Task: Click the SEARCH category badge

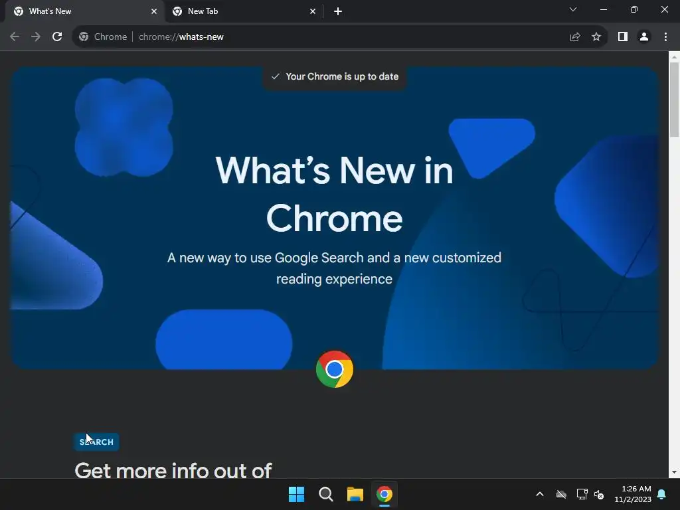Action: [96, 442]
